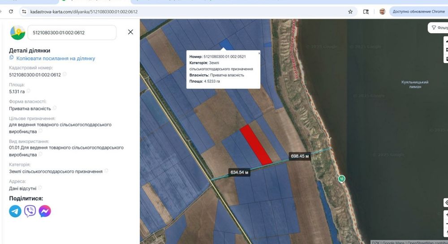Open the Chrome profile avatar
This screenshot has height=244, width=448.
coord(382,12)
